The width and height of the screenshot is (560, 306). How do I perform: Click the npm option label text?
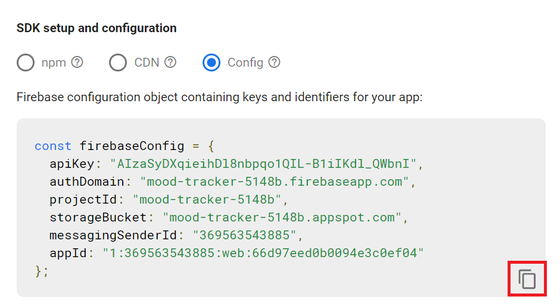54,63
